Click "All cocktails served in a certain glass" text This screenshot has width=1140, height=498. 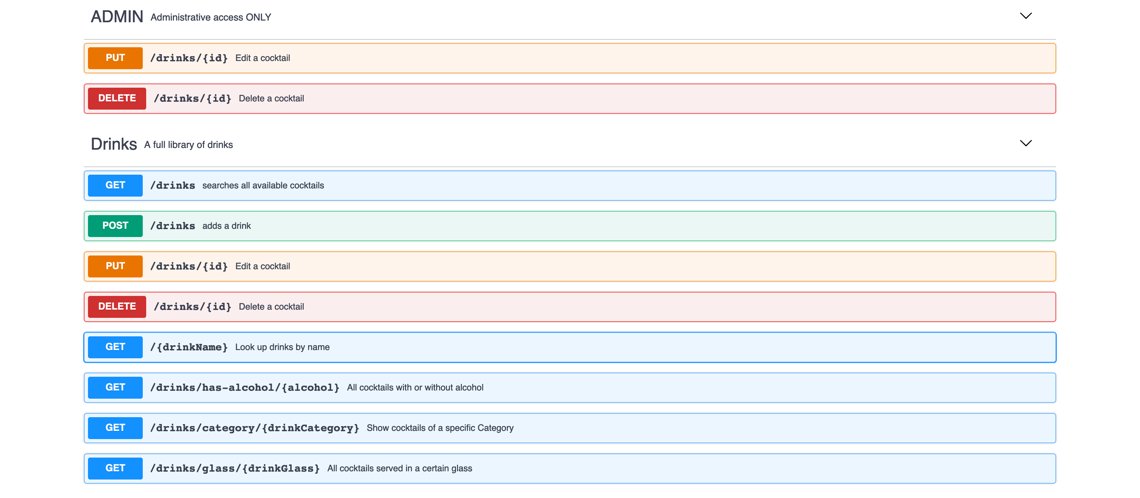(399, 468)
